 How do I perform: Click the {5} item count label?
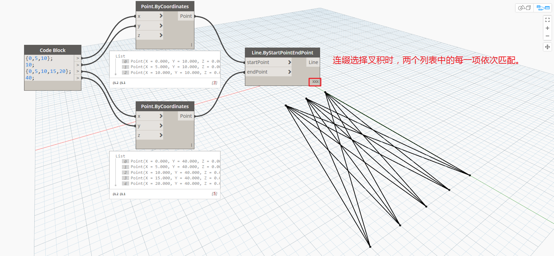214,194
